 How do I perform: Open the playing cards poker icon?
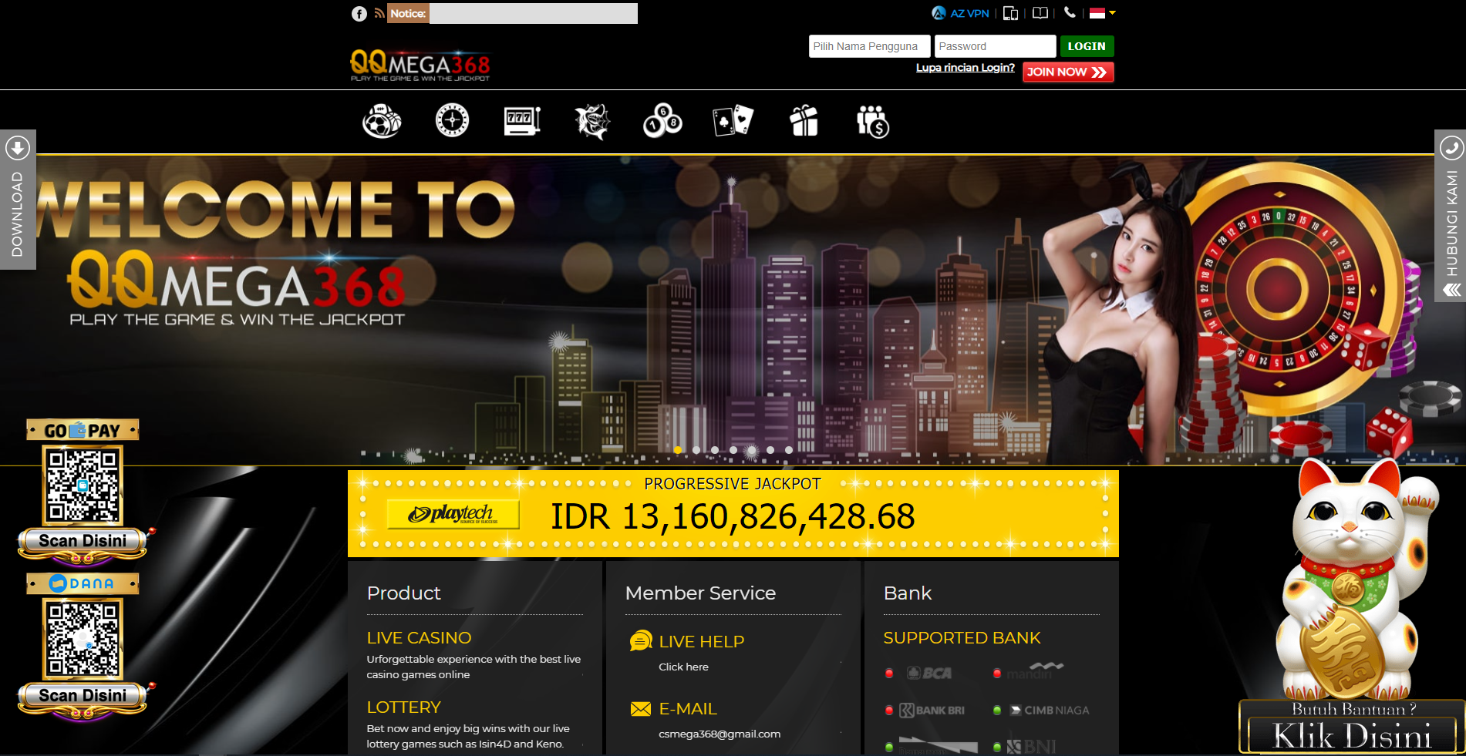(x=733, y=122)
